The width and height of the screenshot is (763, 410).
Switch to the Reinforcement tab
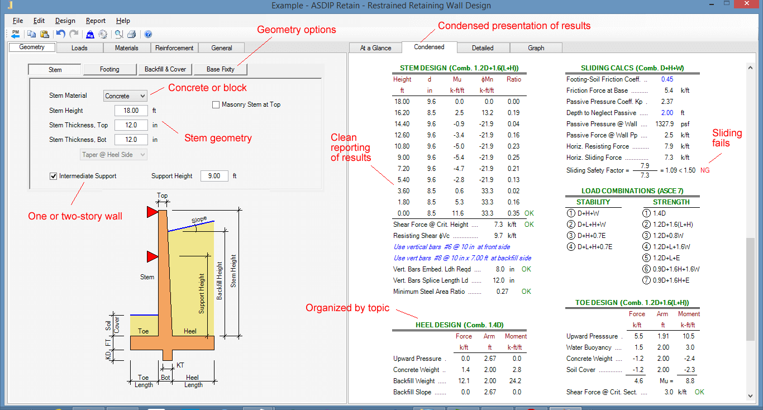coord(174,48)
